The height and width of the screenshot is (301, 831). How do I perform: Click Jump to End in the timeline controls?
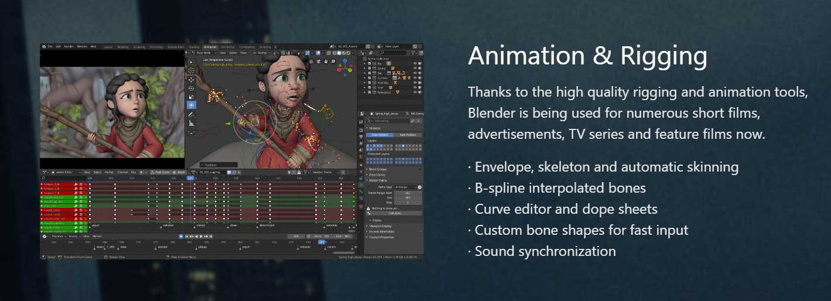pyautogui.click(x=211, y=237)
